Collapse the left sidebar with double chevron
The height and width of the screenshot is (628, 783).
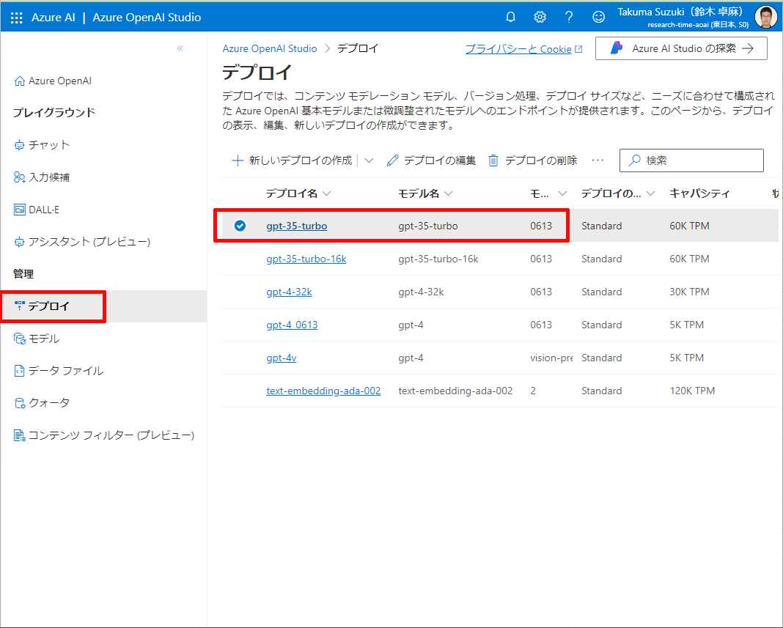coord(180,48)
